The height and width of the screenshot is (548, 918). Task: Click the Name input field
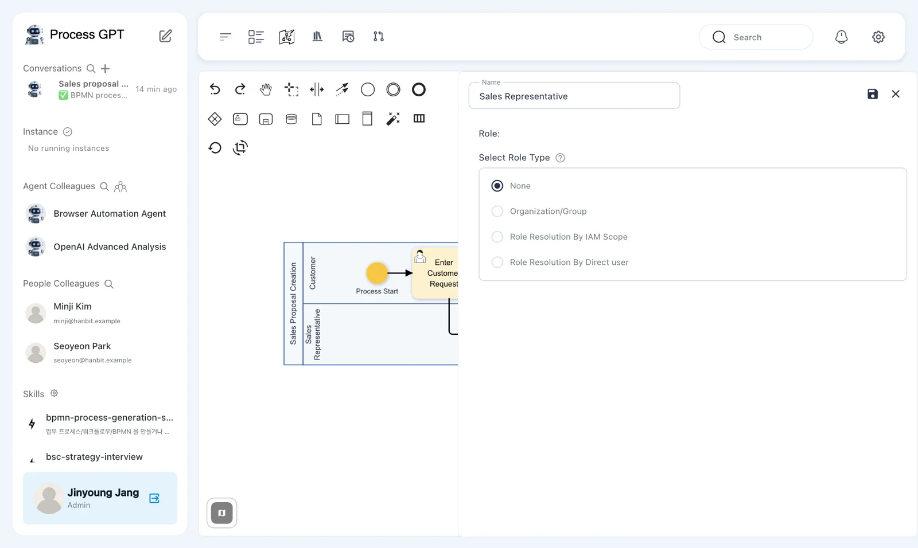coord(574,96)
